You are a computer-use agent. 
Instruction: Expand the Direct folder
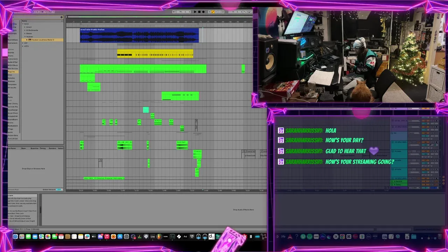pos(25,27)
